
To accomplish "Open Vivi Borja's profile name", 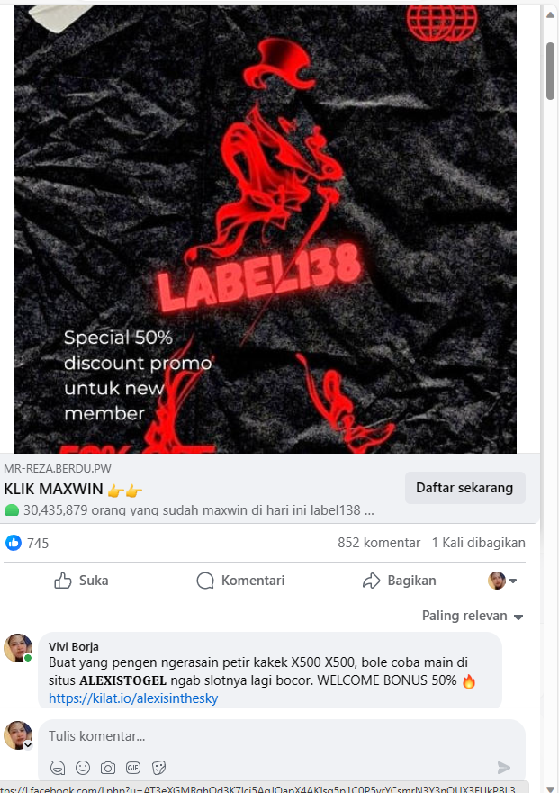I will coord(73,646).
